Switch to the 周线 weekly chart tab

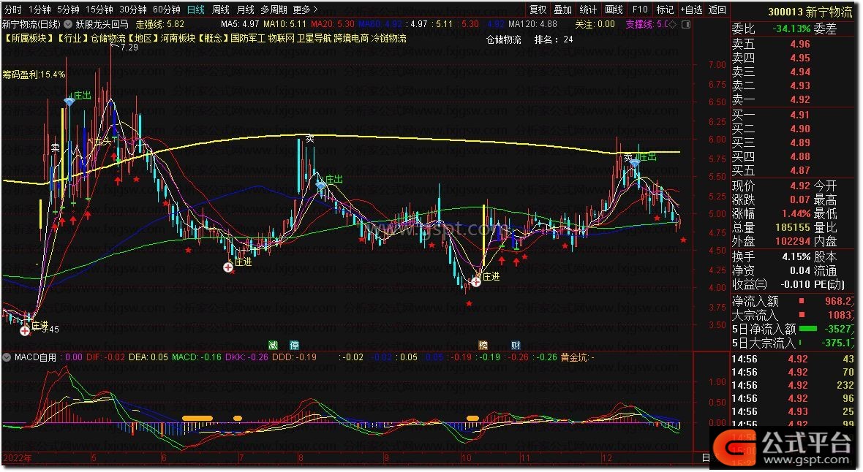221,9
